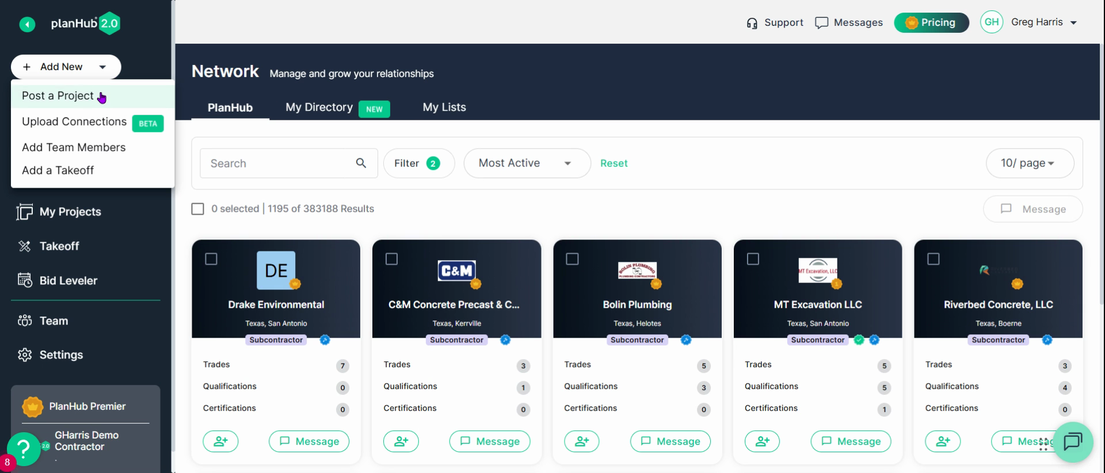This screenshot has height=473, width=1105.
Task: Switch to the PlanHub tab
Action: click(230, 108)
